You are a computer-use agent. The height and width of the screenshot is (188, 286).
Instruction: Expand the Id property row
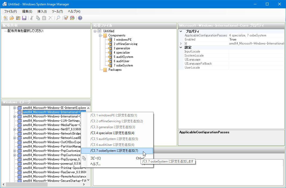[x=181, y=43]
